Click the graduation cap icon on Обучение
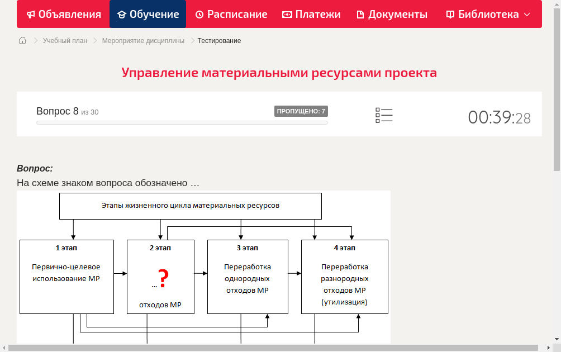Image resolution: width=561 pixels, height=352 pixels. (x=121, y=14)
